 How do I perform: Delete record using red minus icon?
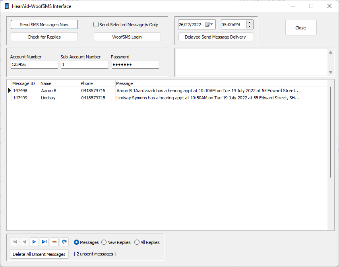coord(54,242)
